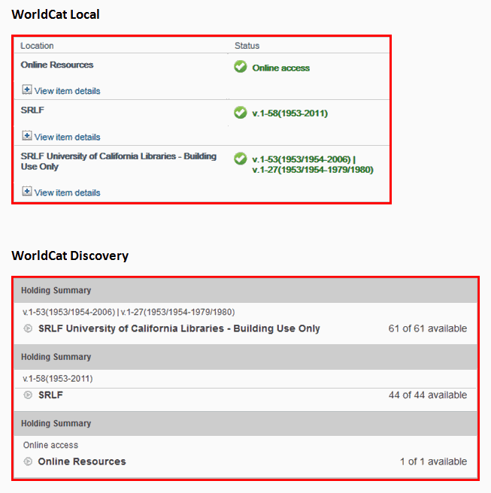Select gray Online access text in Discovery
The image size is (491, 493).
(50, 445)
